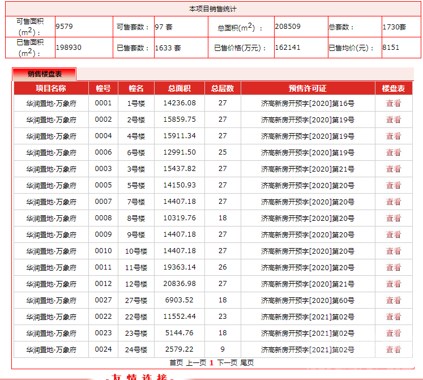Click the 预售许可证 column header

(x=307, y=88)
